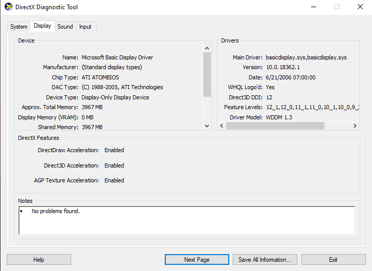The height and width of the screenshot is (271, 372).
Task: Click driver date '6/21/2006 07:00:00'
Action: tap(291, 77)
